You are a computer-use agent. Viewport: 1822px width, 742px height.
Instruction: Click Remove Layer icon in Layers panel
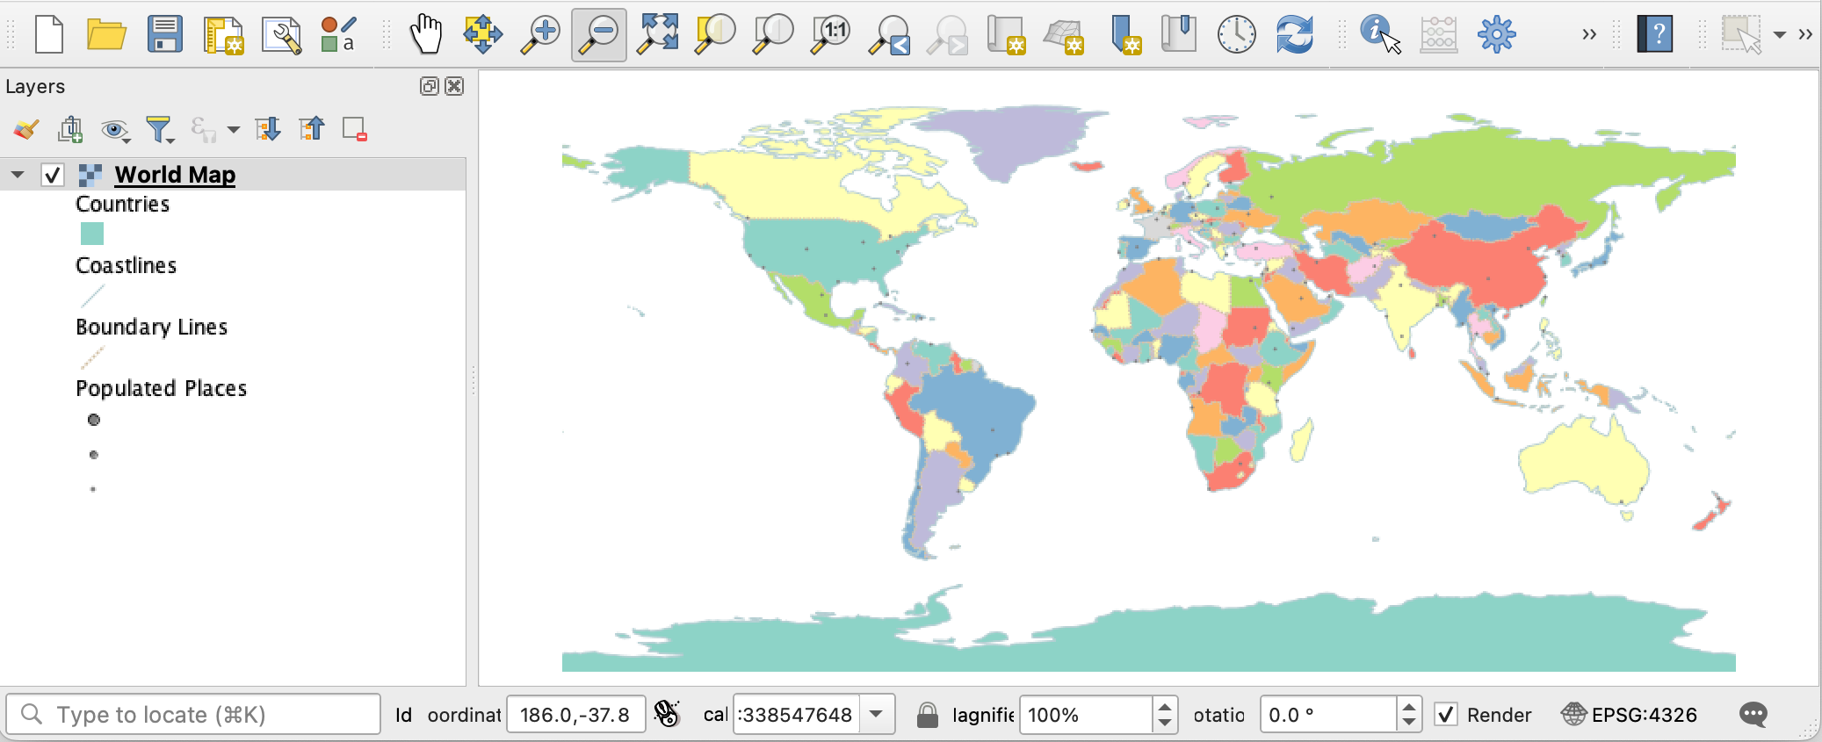[x=355, y=130]
